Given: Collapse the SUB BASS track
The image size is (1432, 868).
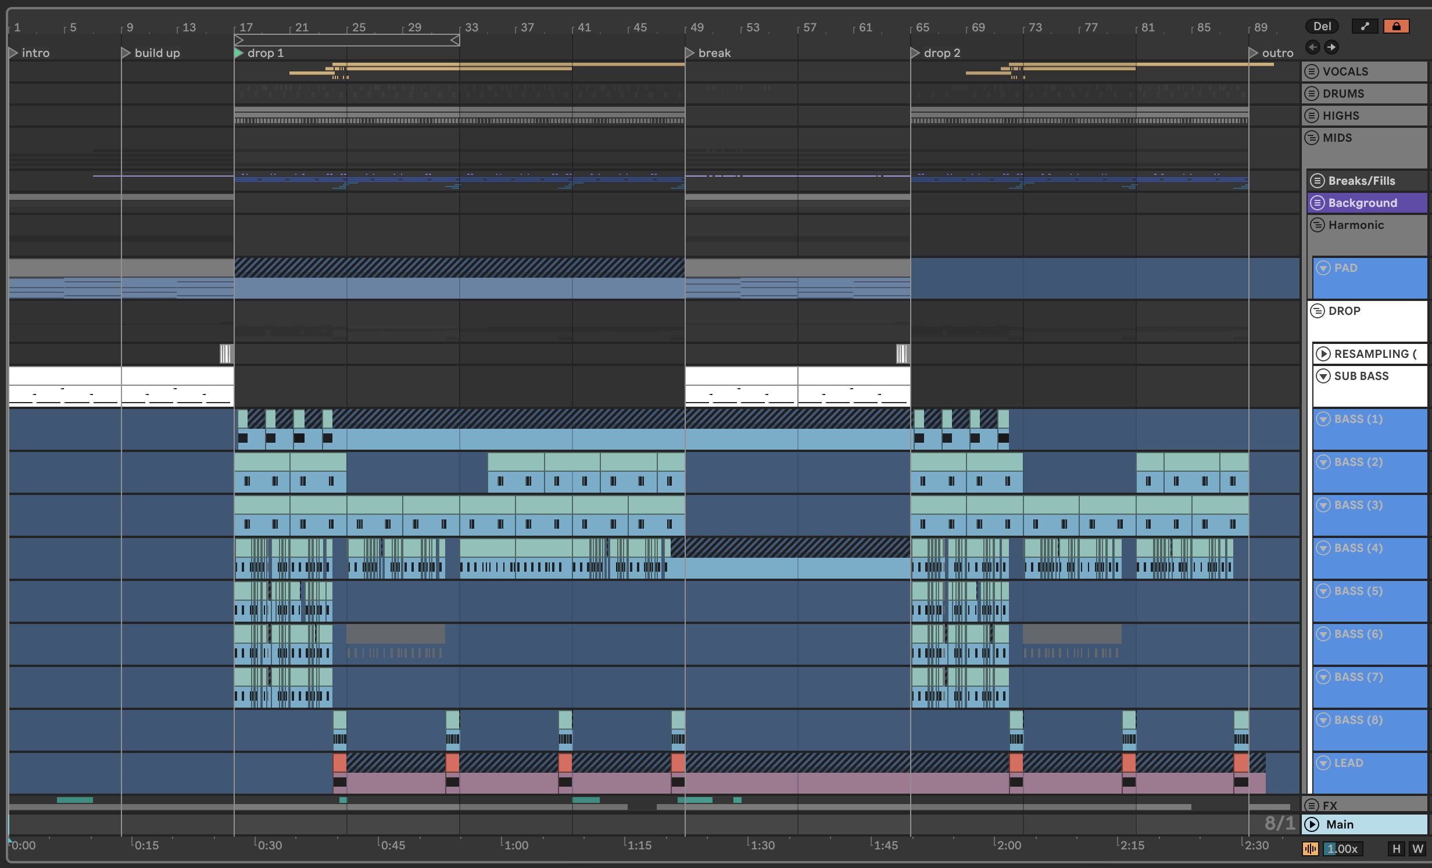Looking at the screenshot, I should [1323, 376].
